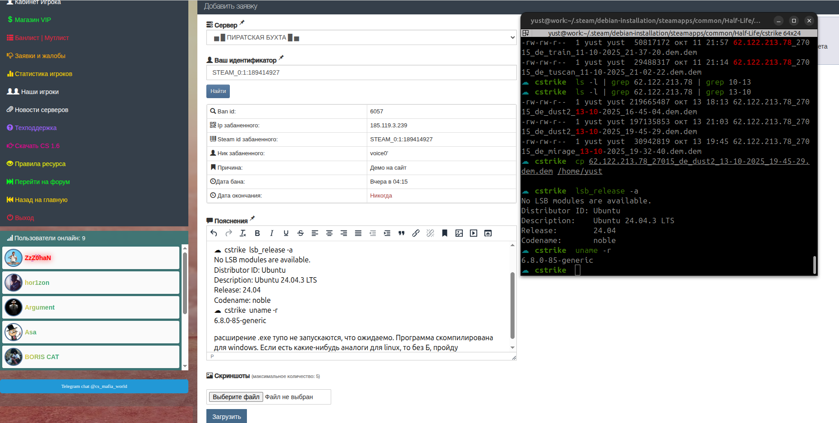Open Статистика игроков menu item
This screenshot has height=423, width=839.
pyautogui.click(x=43, y=74)
